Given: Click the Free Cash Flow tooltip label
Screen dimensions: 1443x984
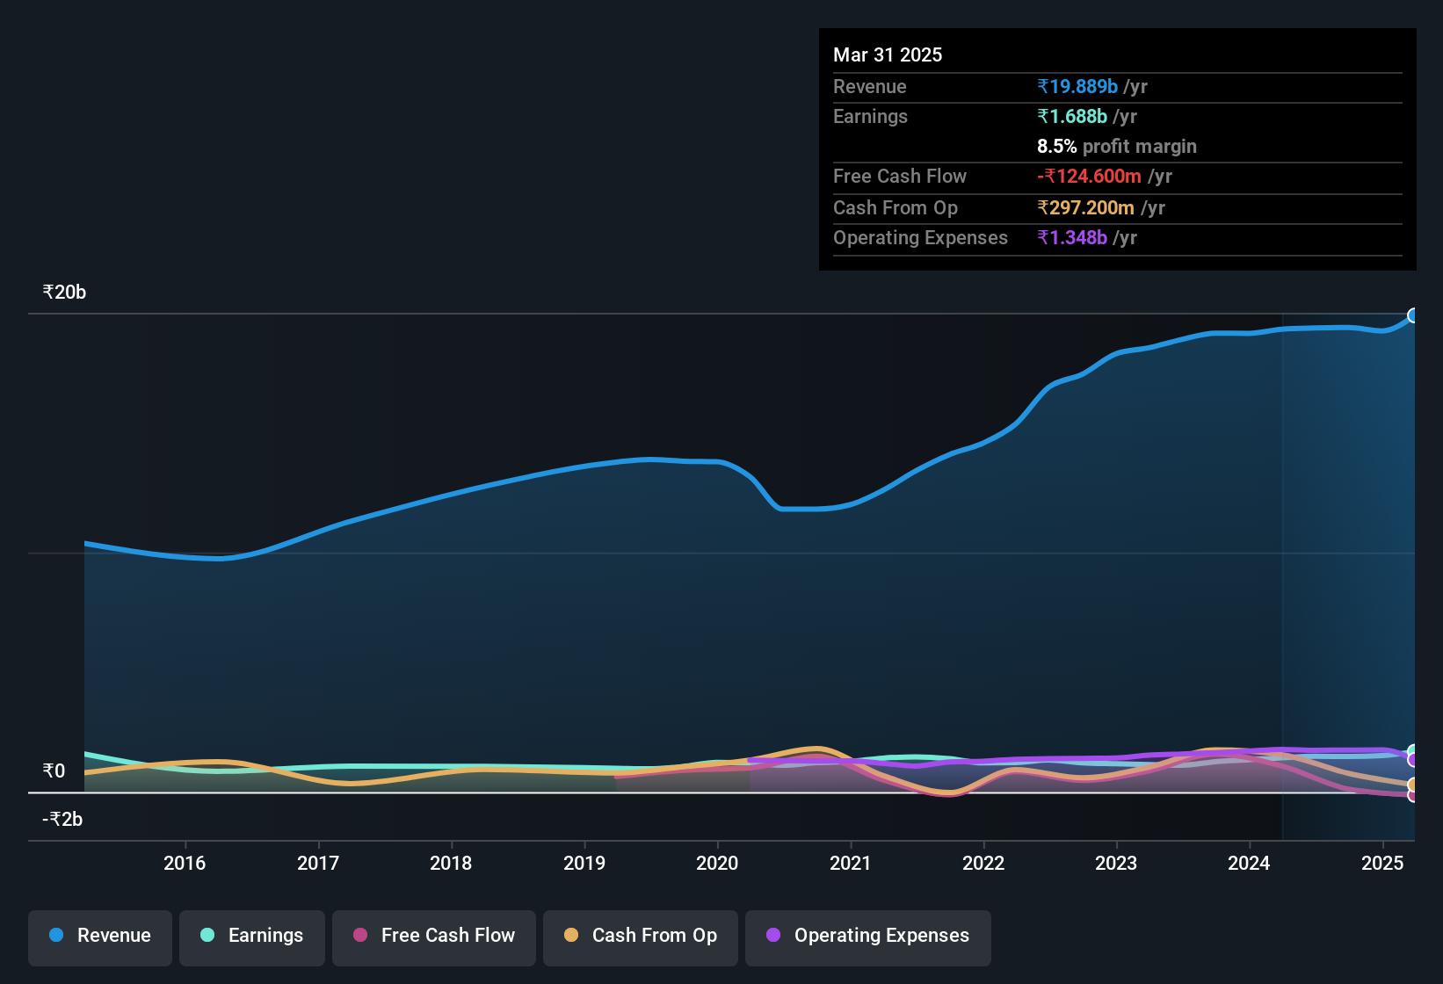Looking at the screenshot, I should [x=900, y=176].
